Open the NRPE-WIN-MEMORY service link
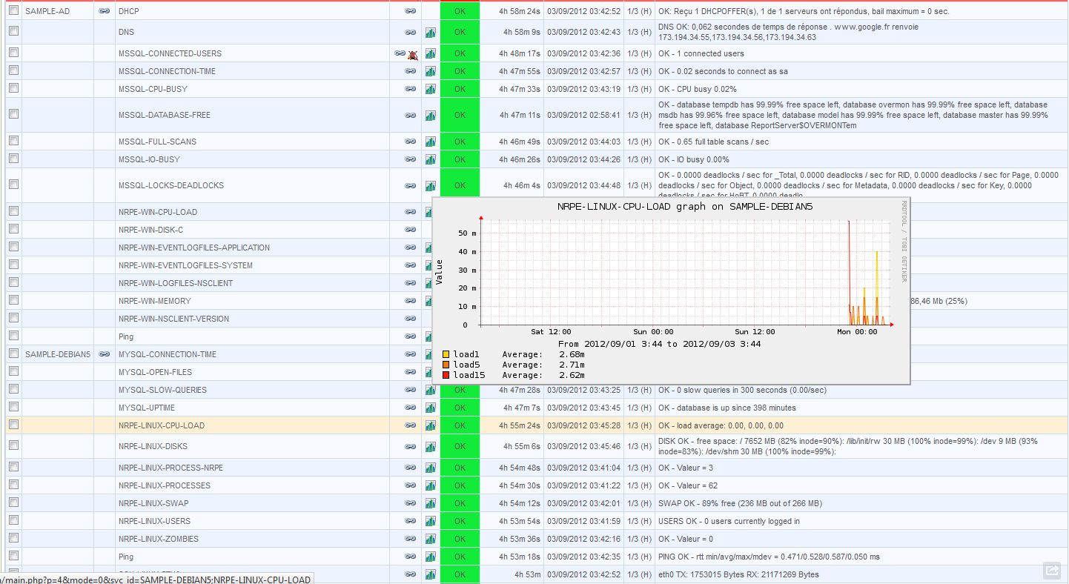 pos(154,302)
